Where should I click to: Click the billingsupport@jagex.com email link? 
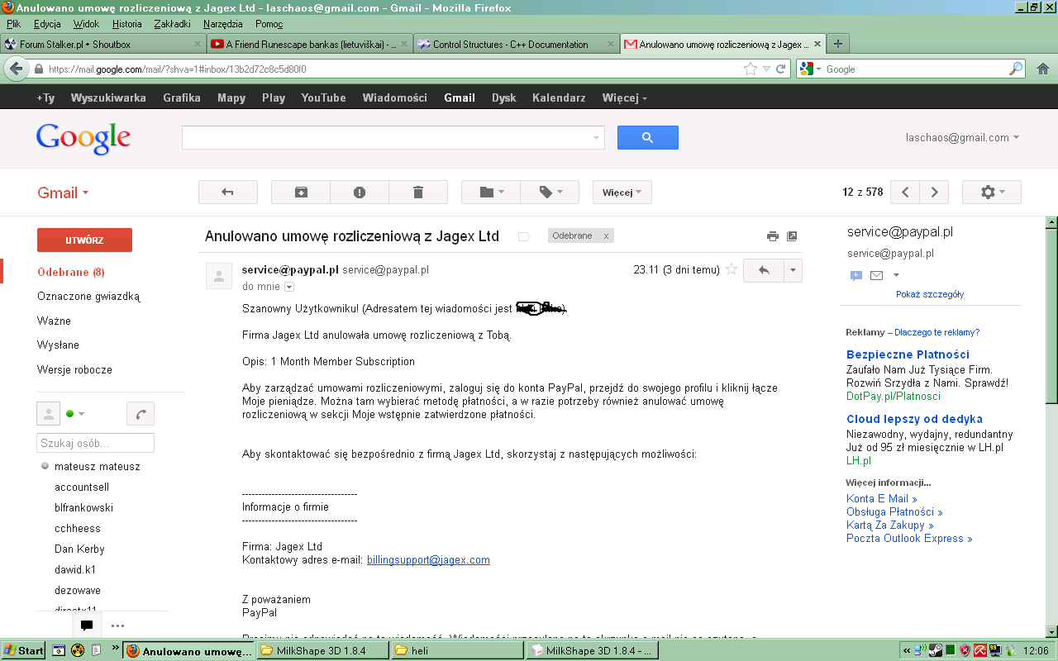tap(428, 559)
